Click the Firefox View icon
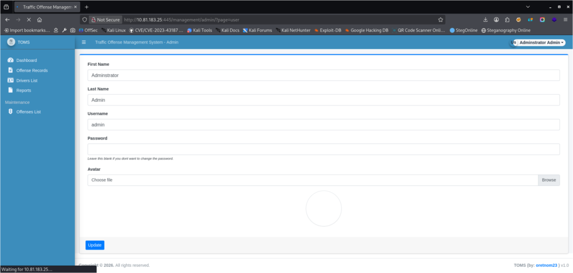The width and height of the screenshot is (573, 273). [6, 7]
